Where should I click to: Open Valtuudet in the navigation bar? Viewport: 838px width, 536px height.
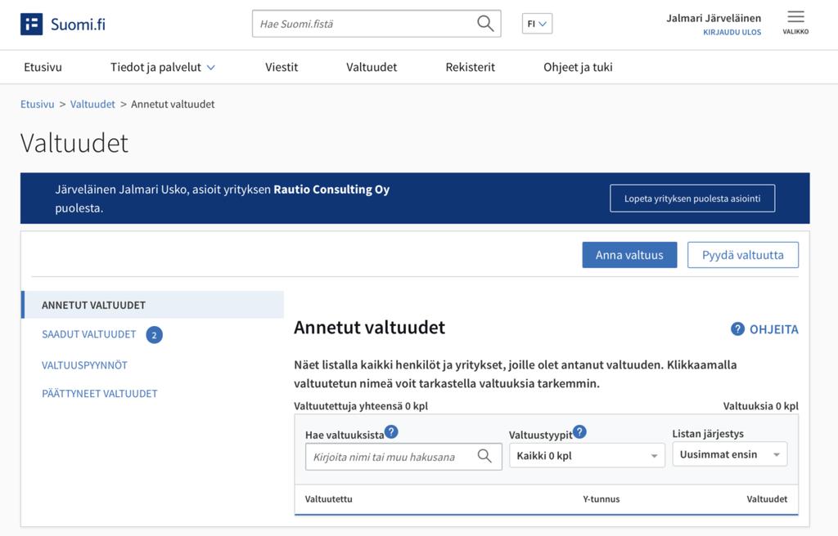(372, 67)
